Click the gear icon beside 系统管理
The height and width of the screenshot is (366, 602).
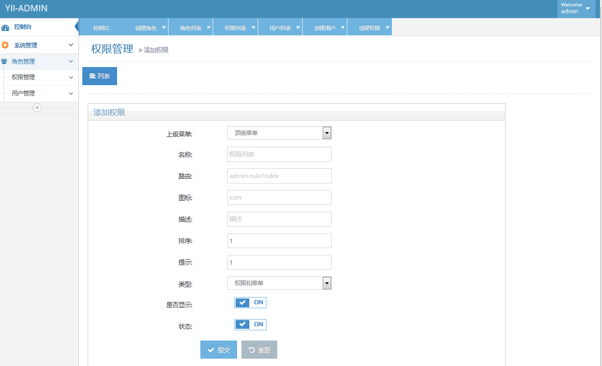tap(5, 45)
